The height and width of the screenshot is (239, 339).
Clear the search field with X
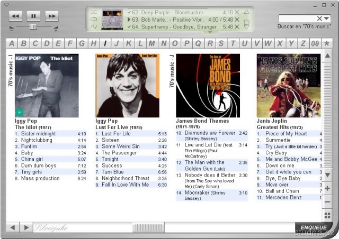319,19
